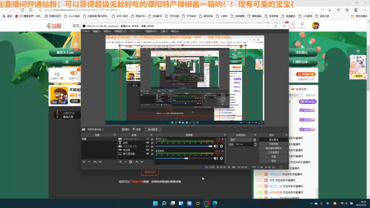370x208 pixels.
Task: Remove selected source with the 来源 panel minus icon
Action: [125, 162]
